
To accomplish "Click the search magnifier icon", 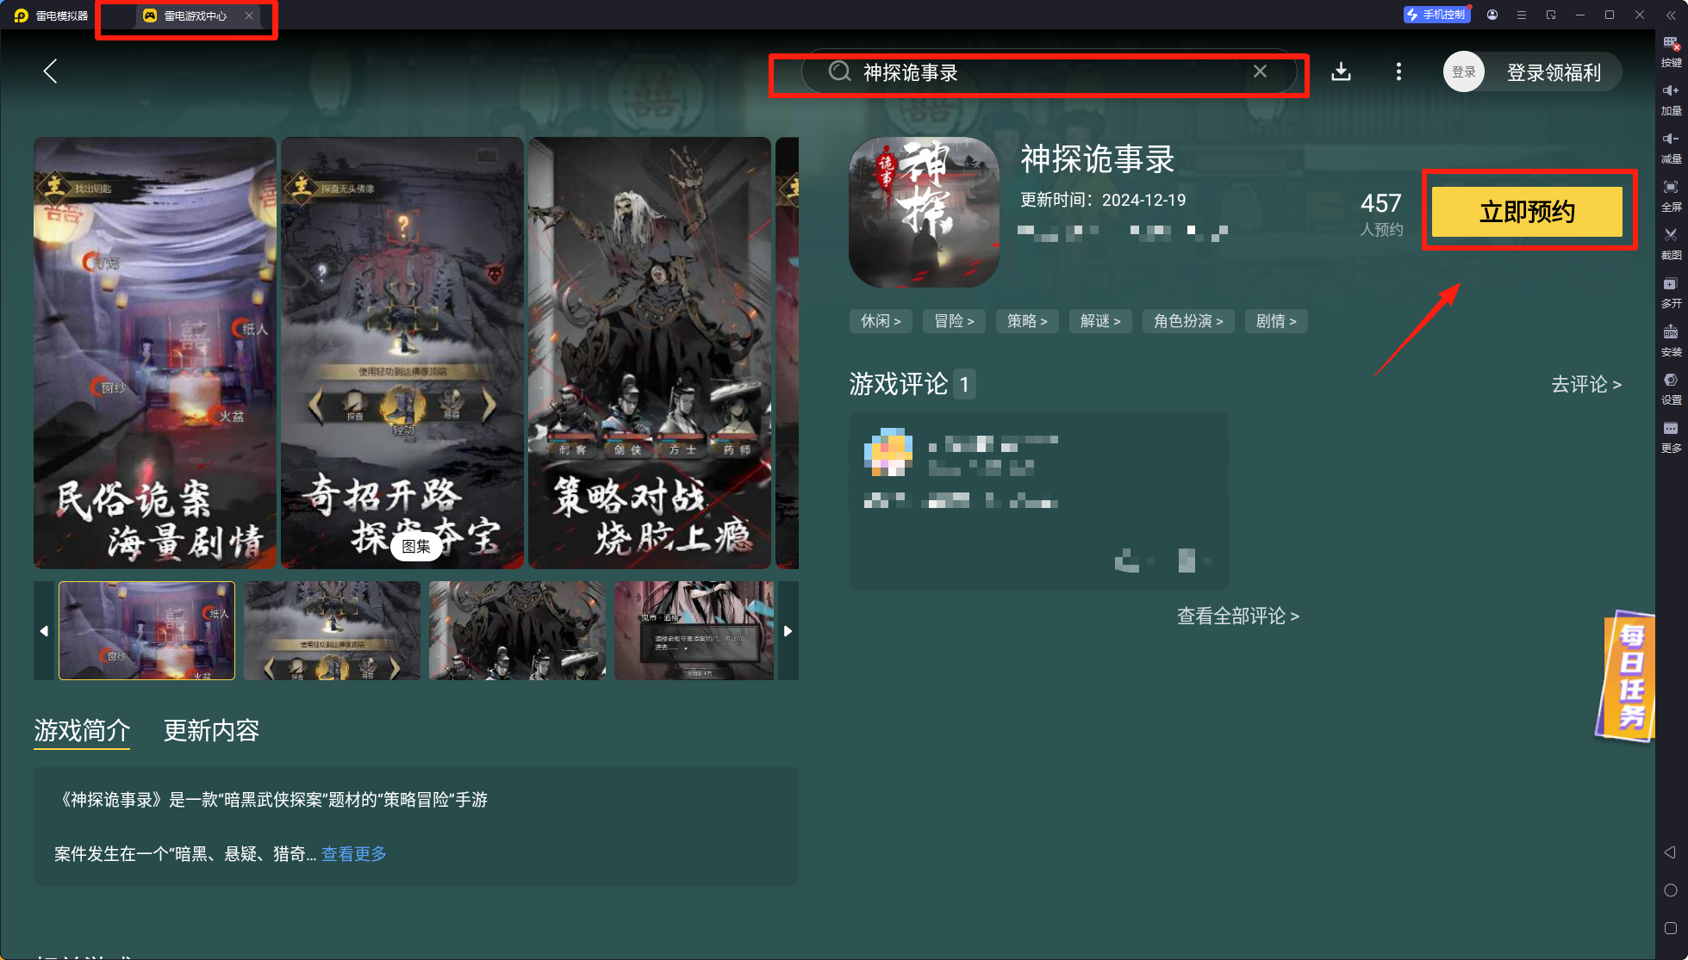I will click(x=839, y=72).
